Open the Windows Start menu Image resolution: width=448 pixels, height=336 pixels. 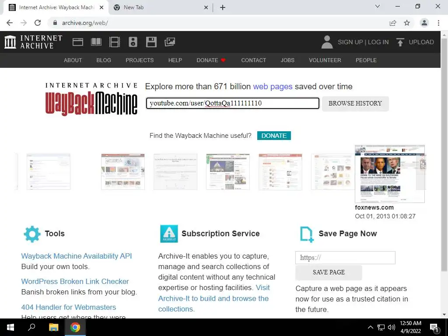10,327
